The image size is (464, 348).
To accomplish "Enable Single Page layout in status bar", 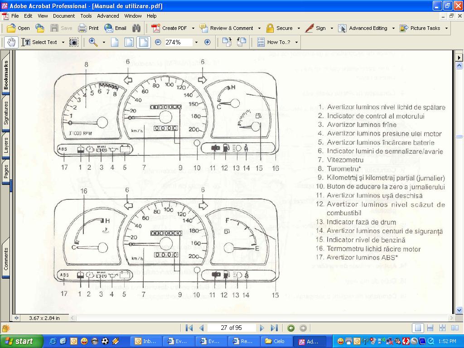I will (418, 328).
